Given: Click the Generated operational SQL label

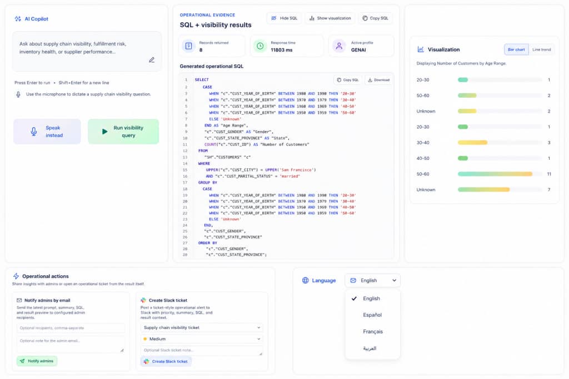Looking at the screenshot, I should pos(212,66).
